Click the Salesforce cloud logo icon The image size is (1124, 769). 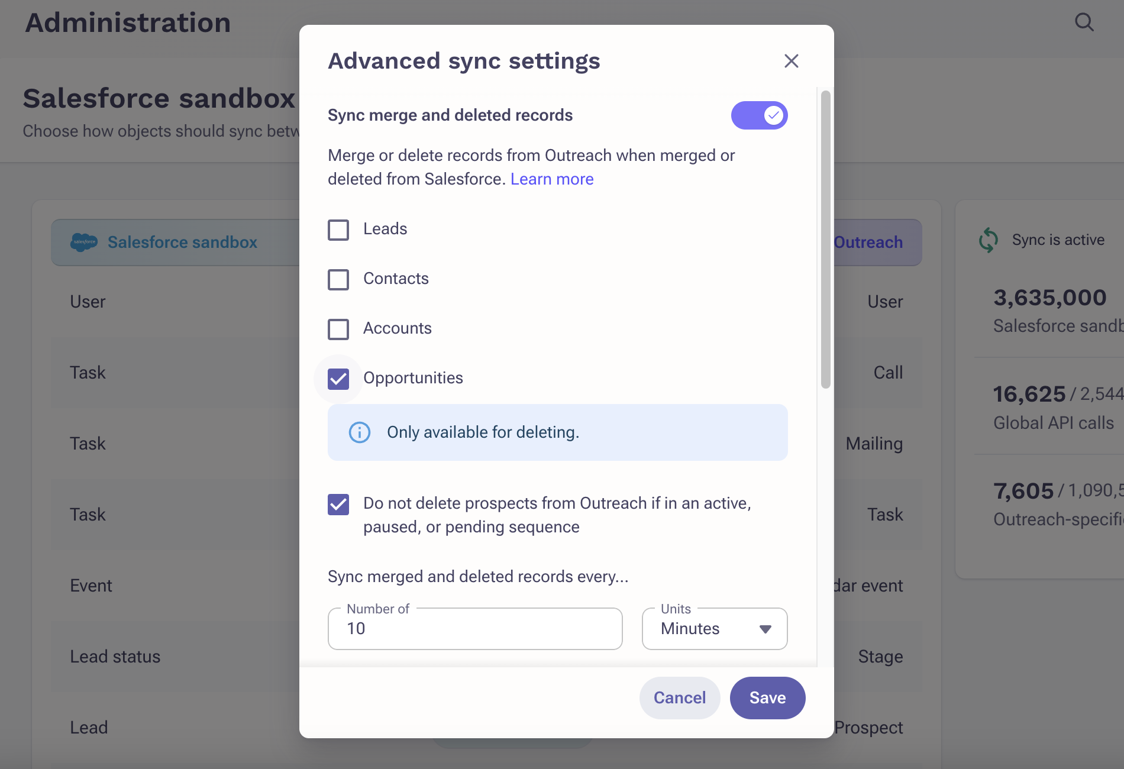[84, 242]
